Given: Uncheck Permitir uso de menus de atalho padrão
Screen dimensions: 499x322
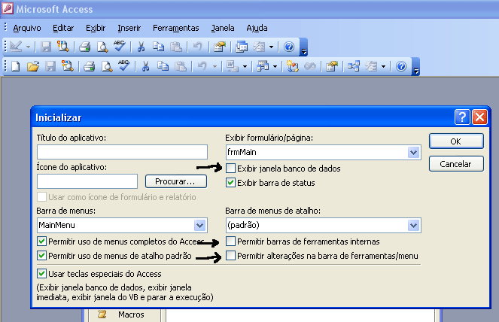Looking at the screenshot, I should 41,256.
